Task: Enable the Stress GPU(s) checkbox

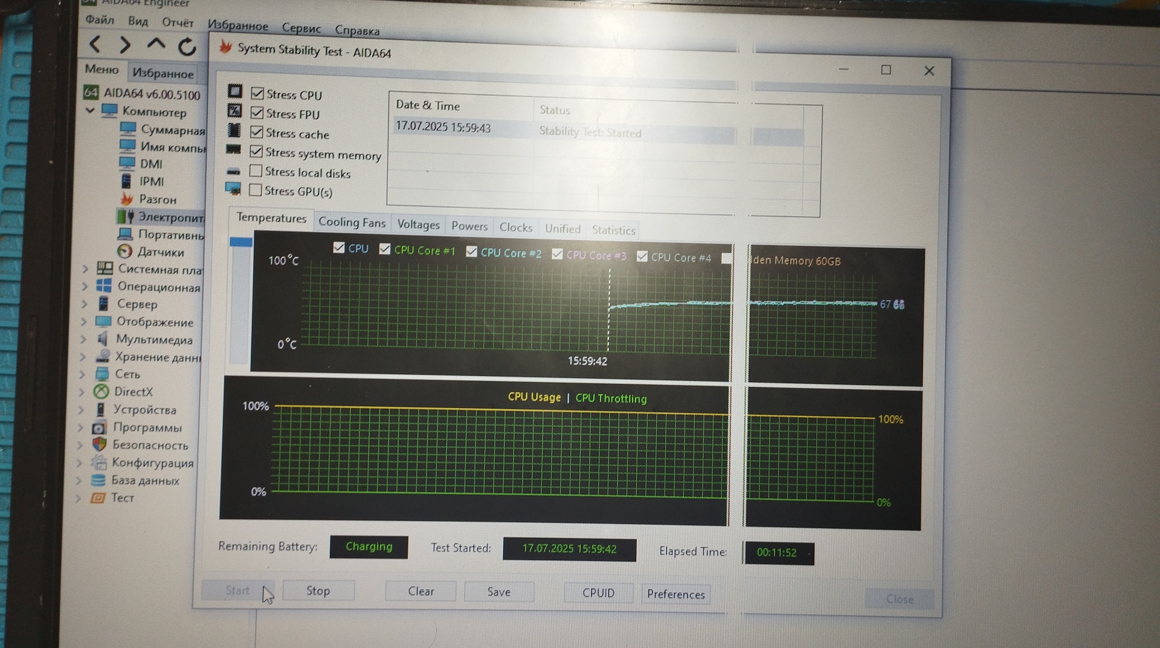Action: pyautogui.click(x=256, y=190)
